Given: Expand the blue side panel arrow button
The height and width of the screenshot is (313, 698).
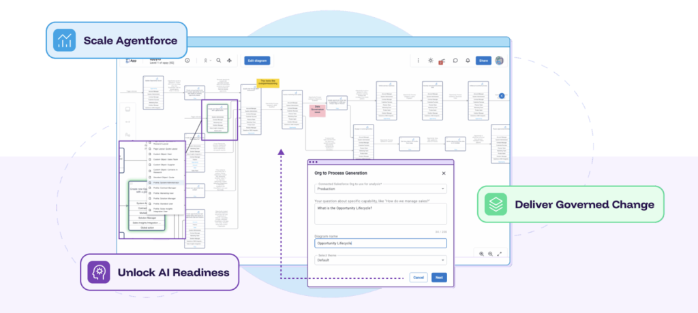Looking at the screenshot, I should 502,95.
